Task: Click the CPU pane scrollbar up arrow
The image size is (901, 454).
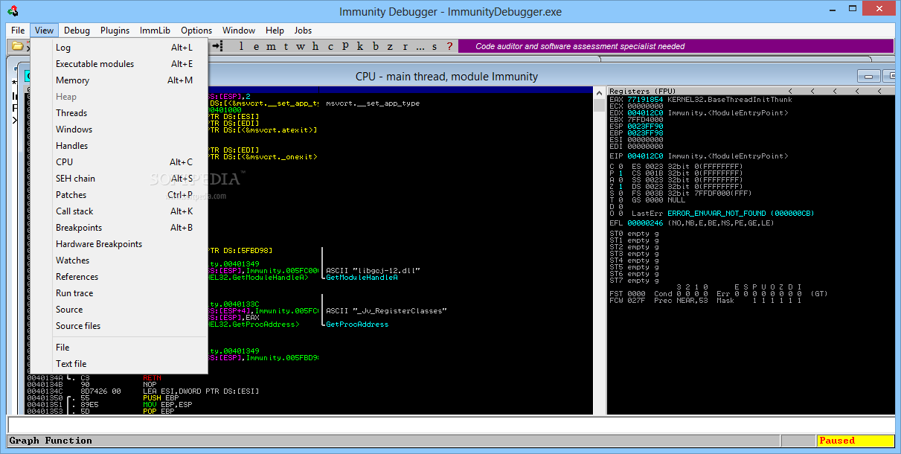Action: (599, 92)
